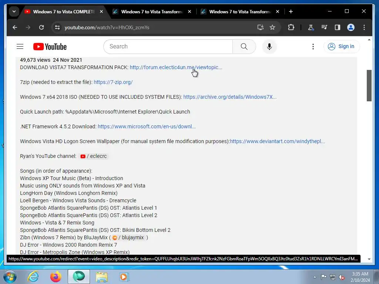Launch Firefox from the taskbar
This screenshot has height=284, width=379.
(56, 277)
